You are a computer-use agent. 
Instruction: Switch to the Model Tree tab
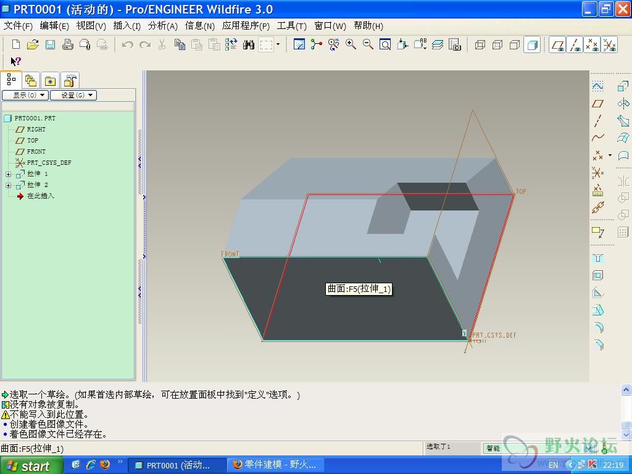tap(11, 80)
